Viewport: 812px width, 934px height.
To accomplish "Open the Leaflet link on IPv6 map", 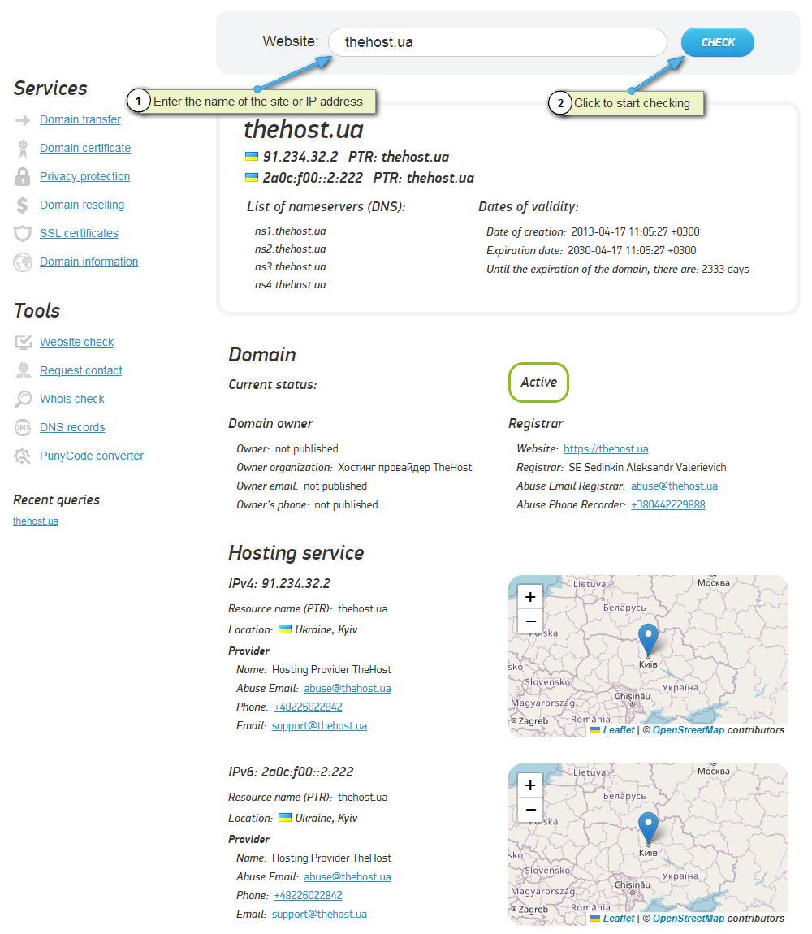I will click(619, 919).
